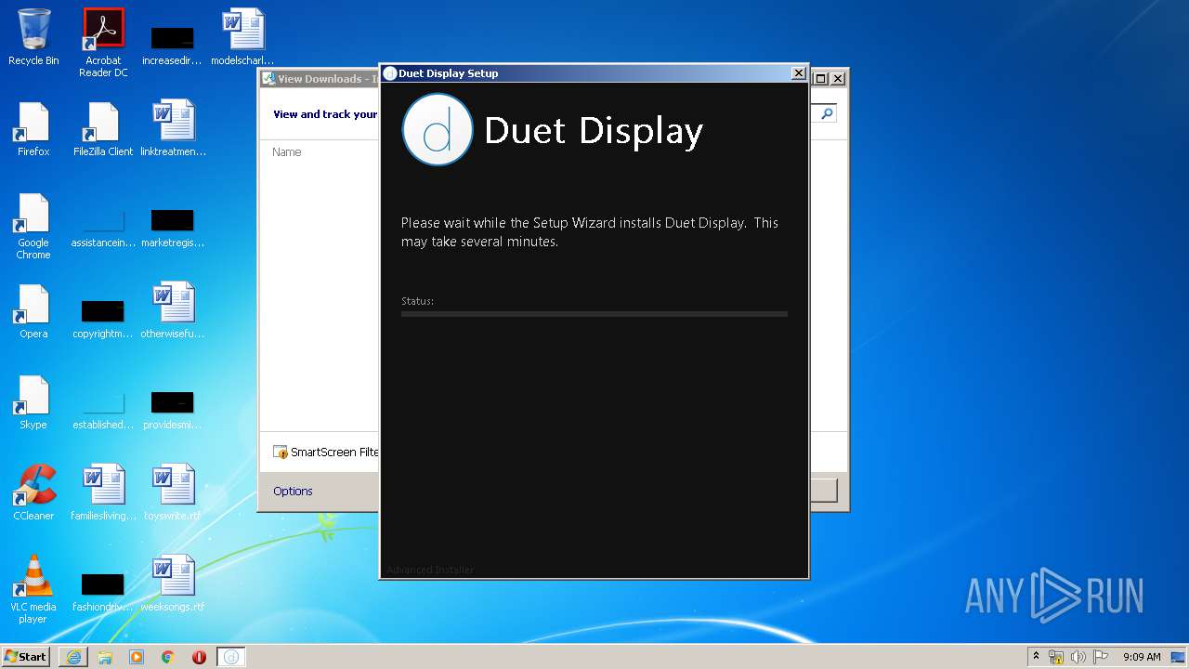The image size is (1189, 669).
Task: Click the search magnifier in View Downloads
Action: pyautogui.click(x=827, y=113)
